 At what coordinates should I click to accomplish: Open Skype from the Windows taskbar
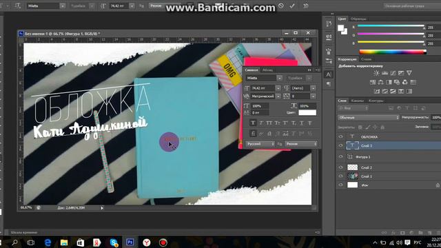pos(114,242)
